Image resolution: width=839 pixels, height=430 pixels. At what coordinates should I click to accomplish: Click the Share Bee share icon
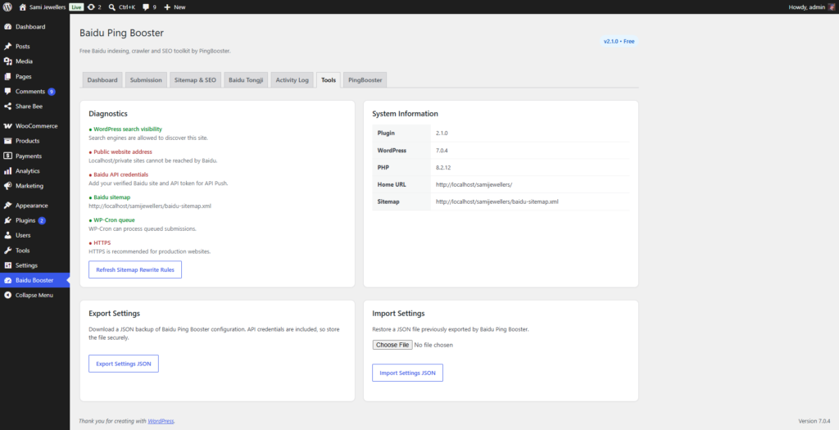7,106
